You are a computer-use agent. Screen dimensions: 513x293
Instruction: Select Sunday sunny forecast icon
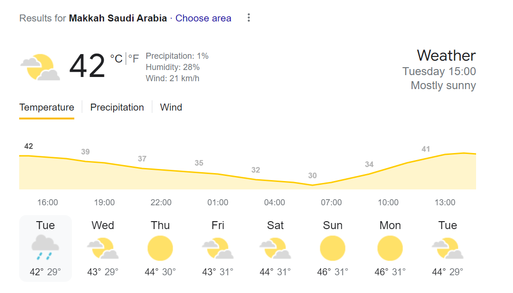[332, 248]
